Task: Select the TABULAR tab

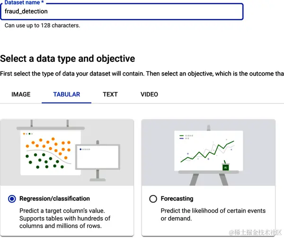Action: click(x=67, y=94)
